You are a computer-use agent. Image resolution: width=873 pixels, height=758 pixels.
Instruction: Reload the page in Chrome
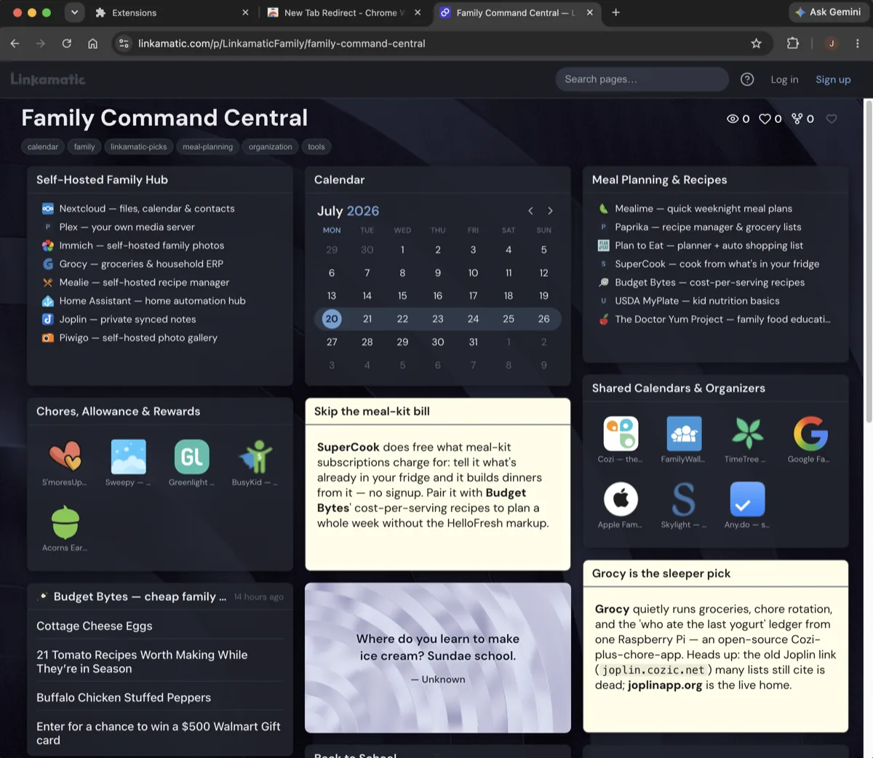pyautogui.click(x=67, y=44)
